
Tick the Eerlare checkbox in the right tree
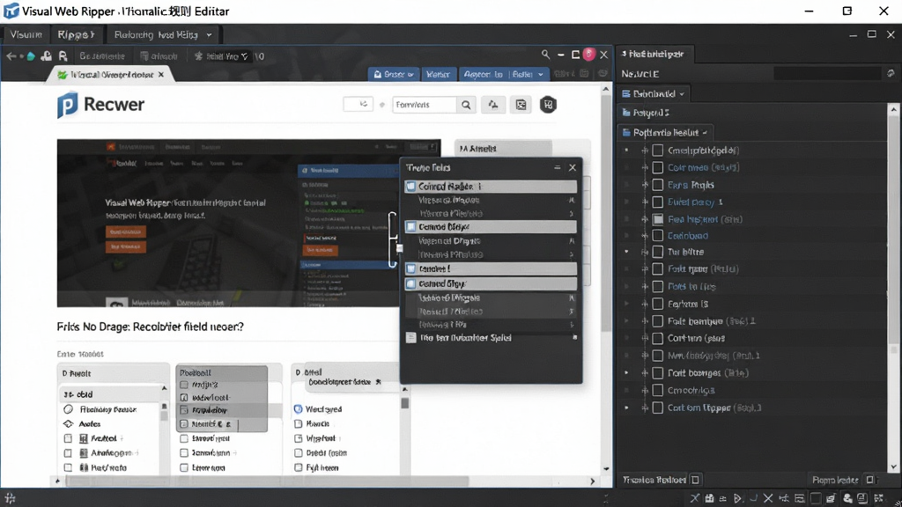(657, 304)
